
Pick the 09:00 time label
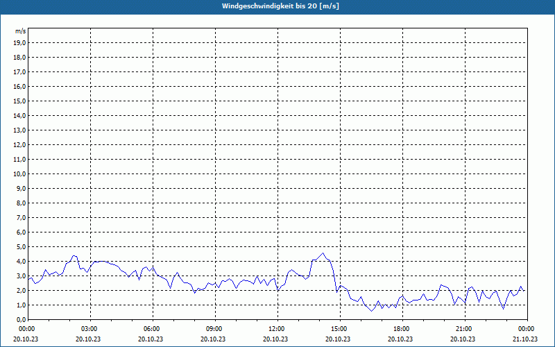[215, 329]
